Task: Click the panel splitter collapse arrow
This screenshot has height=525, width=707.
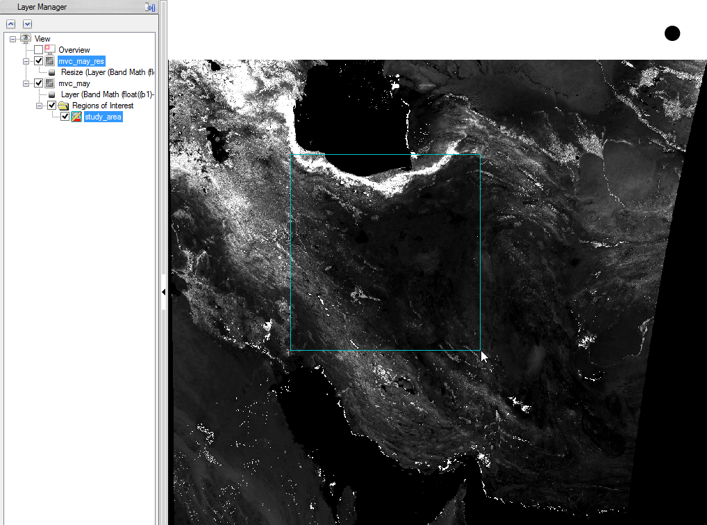Action: tap(163, 292)
